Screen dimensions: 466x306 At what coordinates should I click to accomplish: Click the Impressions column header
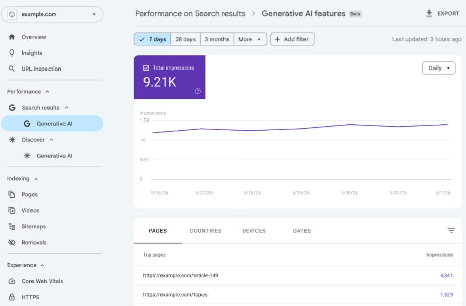[440, 254]
